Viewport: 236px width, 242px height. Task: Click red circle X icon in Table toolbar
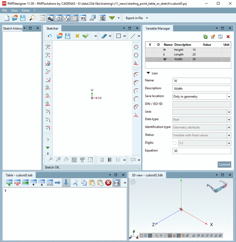pyautogui.click(x=108, y=183)
